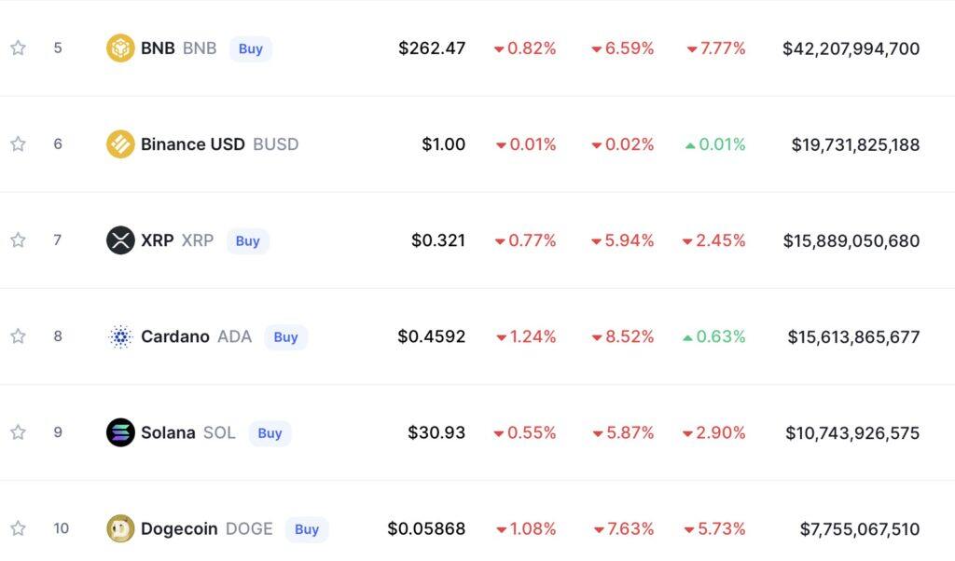Click the Dogecoin logo icon
Viewport: 955px width, 561px height.
pos(120,528)
